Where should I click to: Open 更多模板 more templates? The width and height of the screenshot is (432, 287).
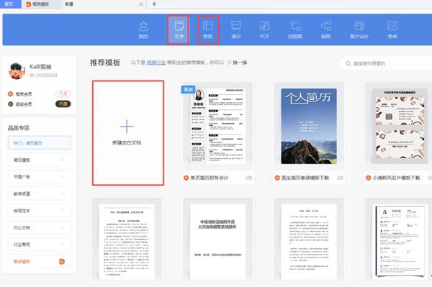[40, 261]
